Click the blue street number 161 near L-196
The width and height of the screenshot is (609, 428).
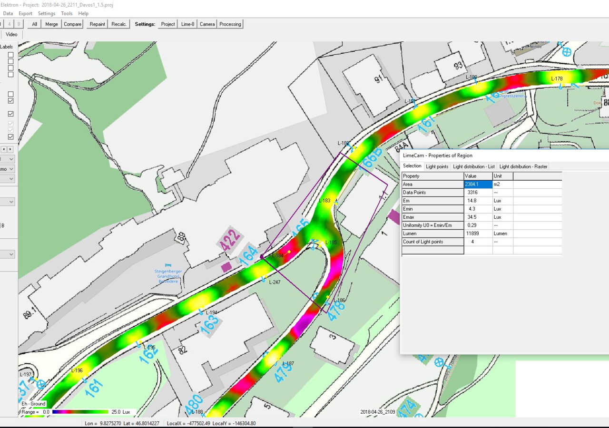click(x=94, y=389)
